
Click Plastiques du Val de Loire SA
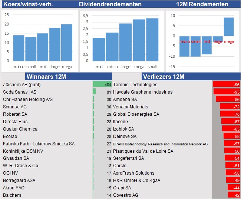pos(143,151)
